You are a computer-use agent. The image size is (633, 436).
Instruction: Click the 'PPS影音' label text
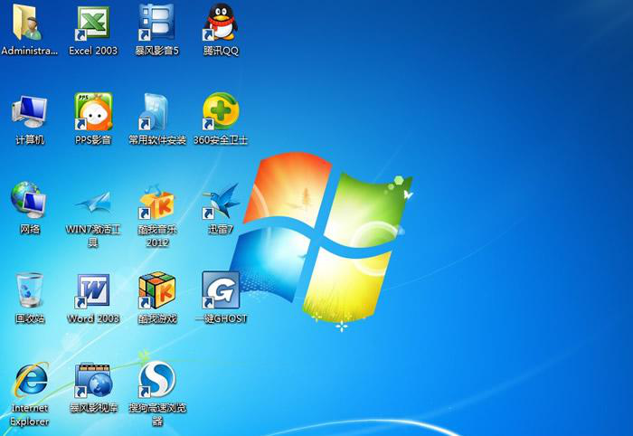point(93,140)
